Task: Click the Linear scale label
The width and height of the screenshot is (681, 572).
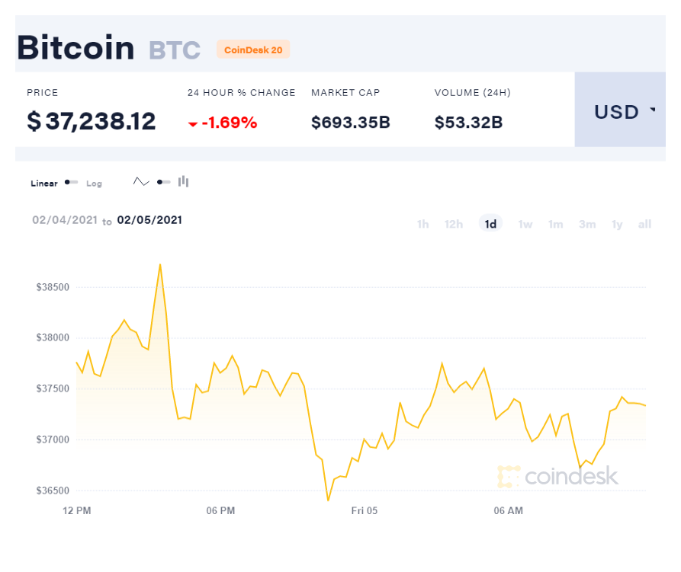Action: point(44,184)
